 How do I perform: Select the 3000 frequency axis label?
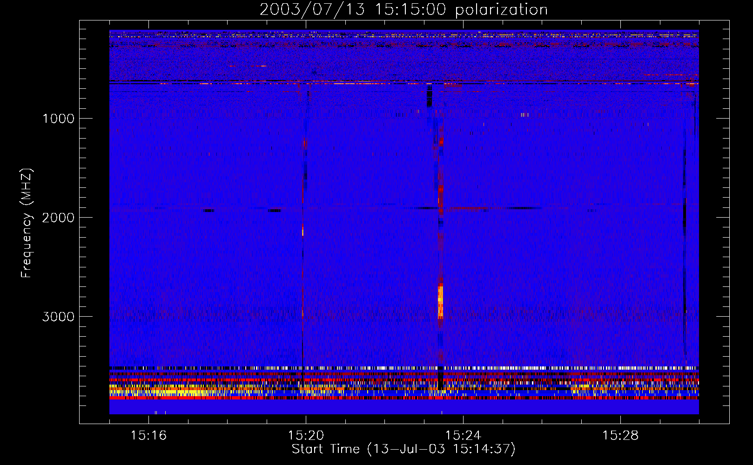coord(58,317)
